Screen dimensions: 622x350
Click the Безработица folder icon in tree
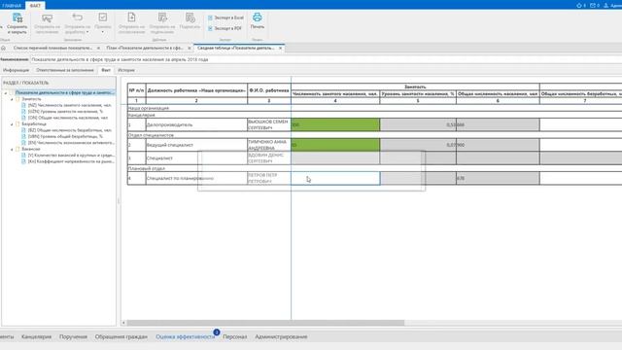point(17,124)
